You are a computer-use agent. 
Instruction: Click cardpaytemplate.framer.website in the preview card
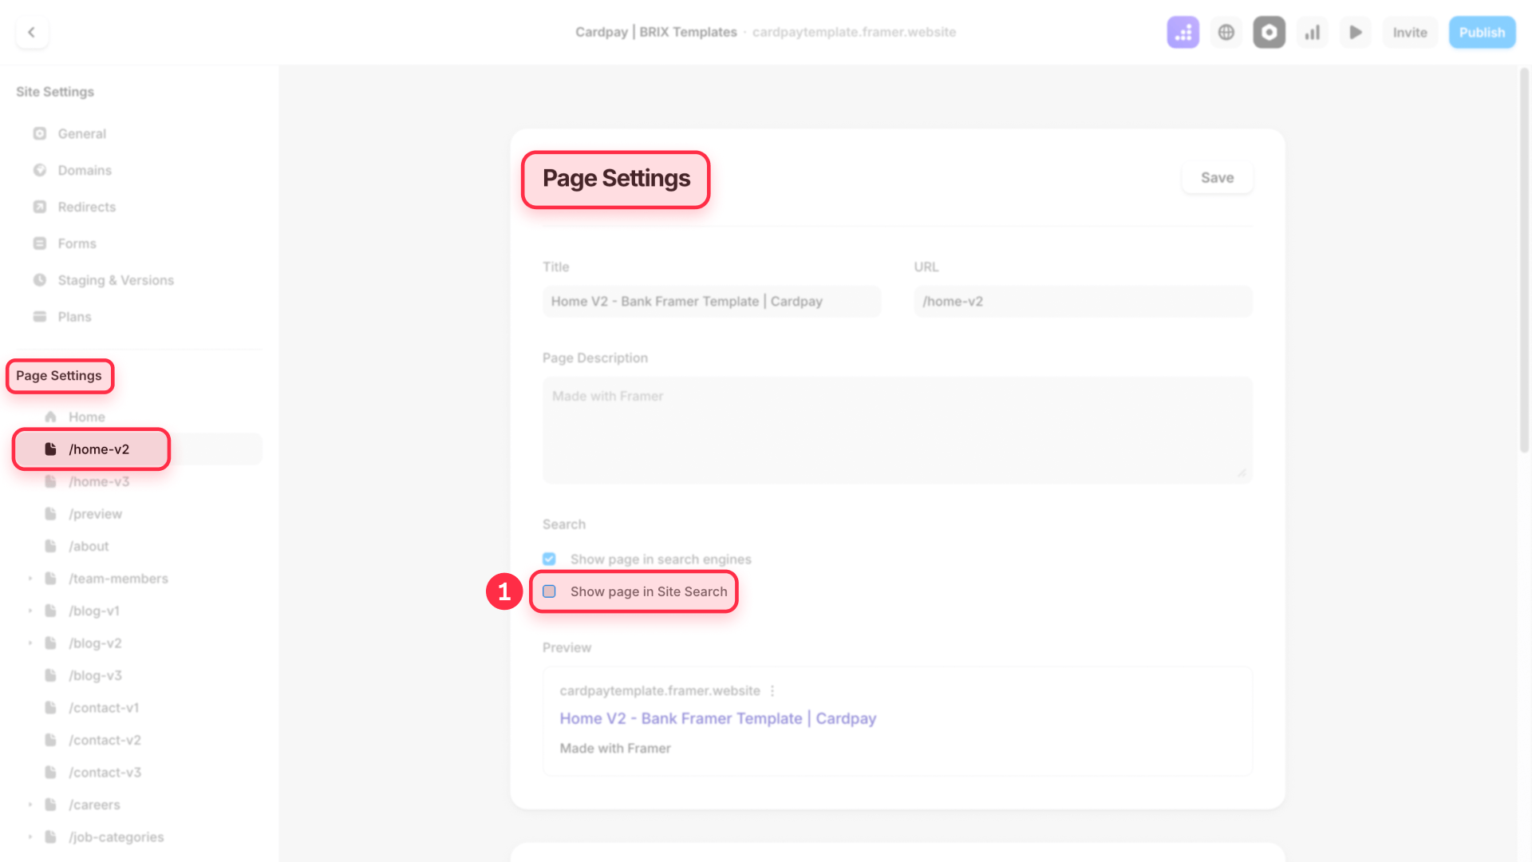[660, 690]
